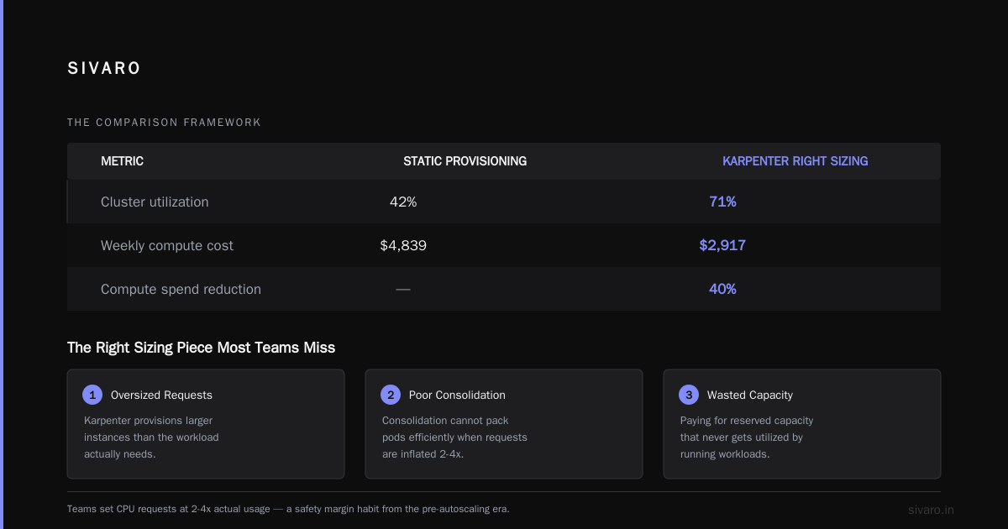Click the 71% Karpenter utilization value
Image resolution: width=1008 pixels, height=529 pixels.
click(x=722, y=202)
